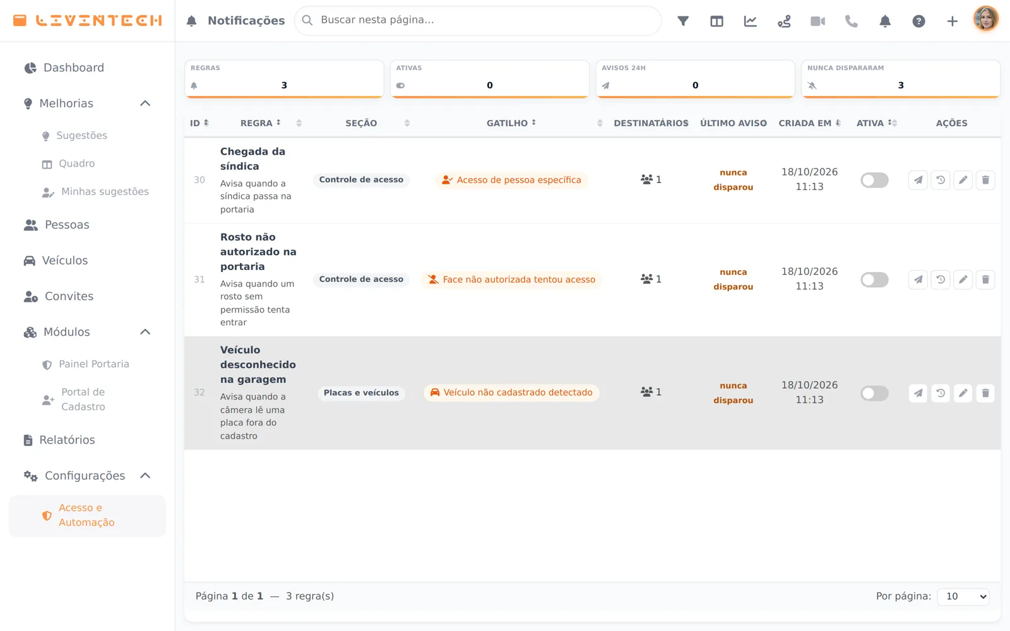Send test for Chegada da síndica rule
Image resolution: width=1010 pixels, height=631 pixels.
pos(918,180)
